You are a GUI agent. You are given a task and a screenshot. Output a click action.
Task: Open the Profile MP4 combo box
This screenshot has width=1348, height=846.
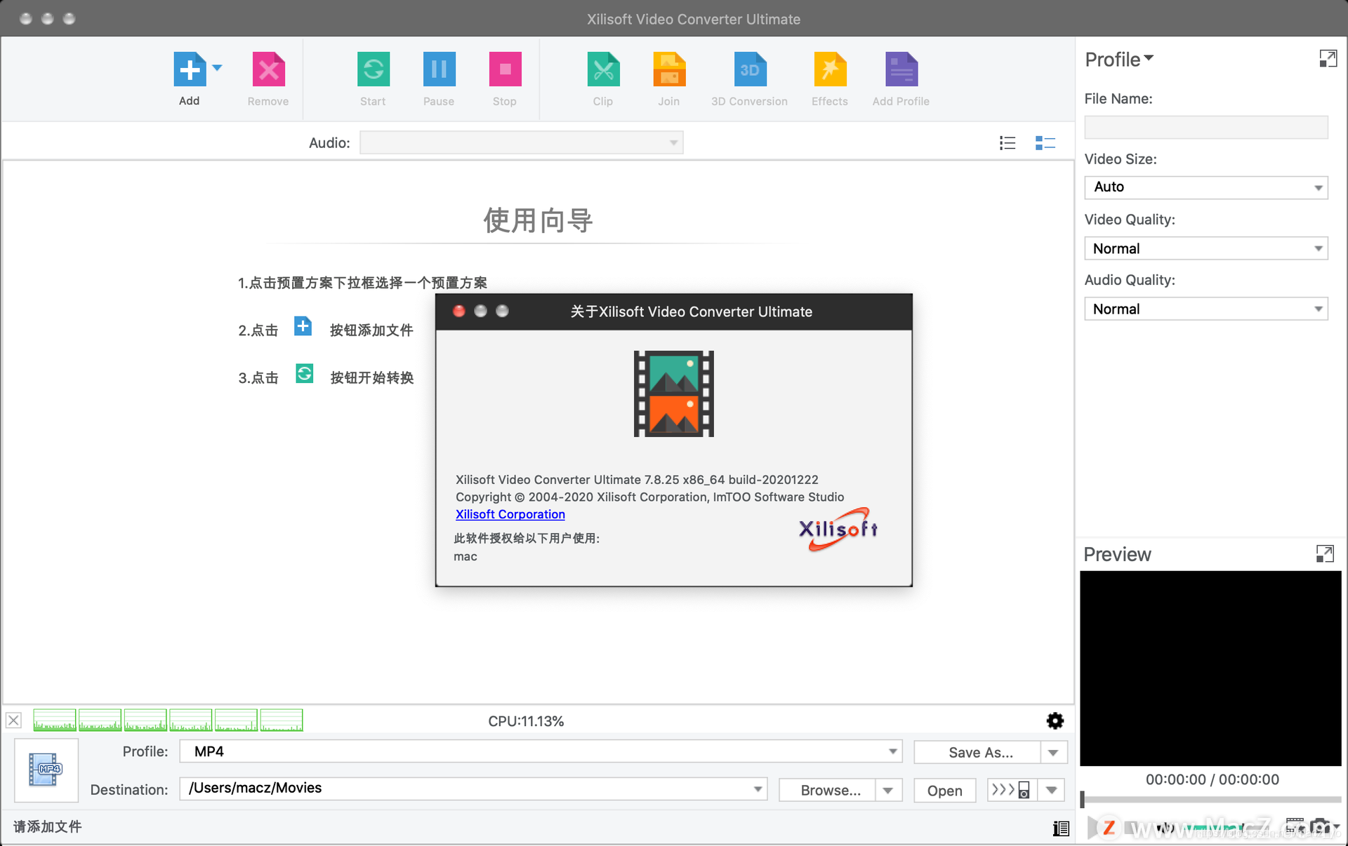click(541, 751)
